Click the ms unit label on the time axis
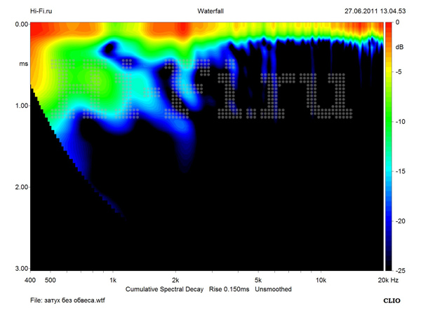 point(21,64)
